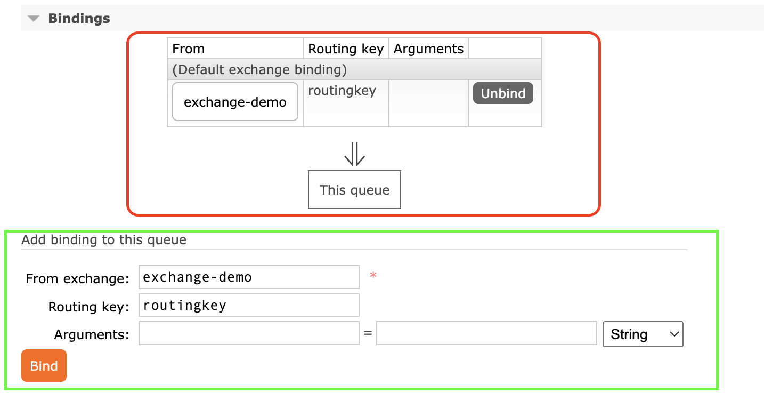The image size is (764, 400).
Task: Click the This queue box in diagram
Action: [354, 189]
